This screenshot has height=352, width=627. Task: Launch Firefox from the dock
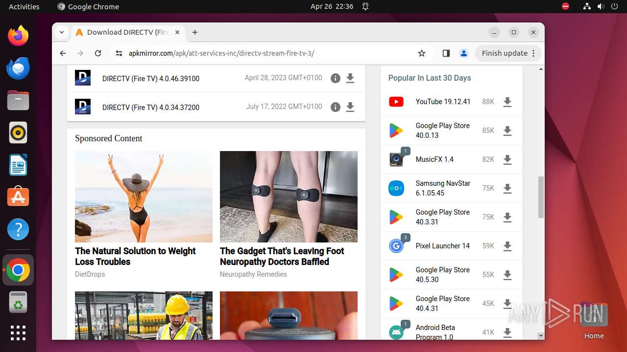click(x=18, y=36)
